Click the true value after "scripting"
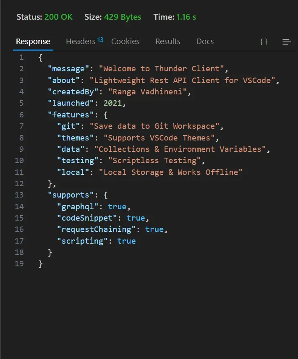Viewport: 298px width, 359px height. 126,241
